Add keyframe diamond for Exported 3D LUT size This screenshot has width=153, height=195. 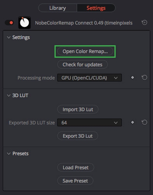pos(132,122)
